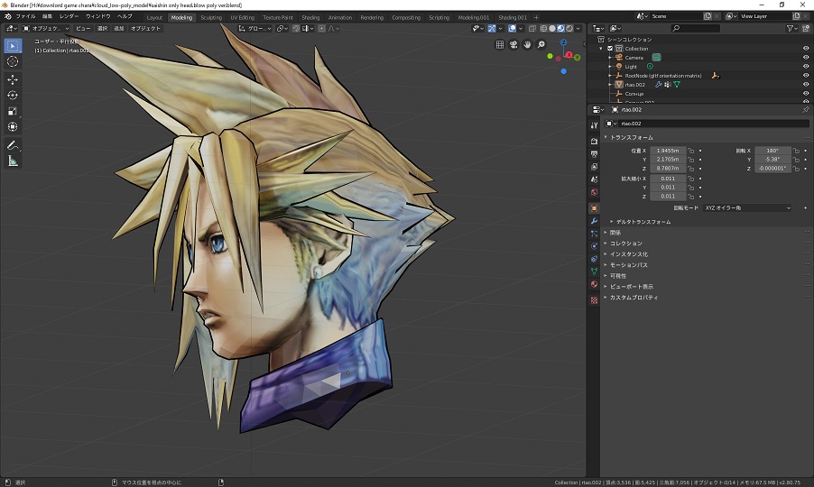Toggle X-ray display mode
Viewport: 814px width, 487px height.
(532, 29)
